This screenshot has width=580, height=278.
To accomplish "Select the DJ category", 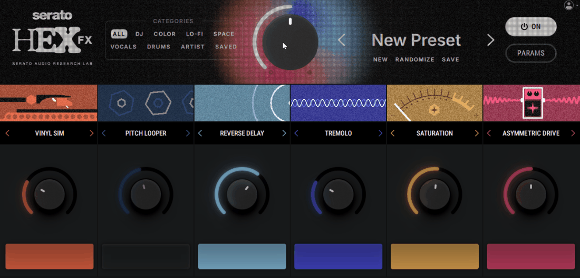I will [139, 34].
